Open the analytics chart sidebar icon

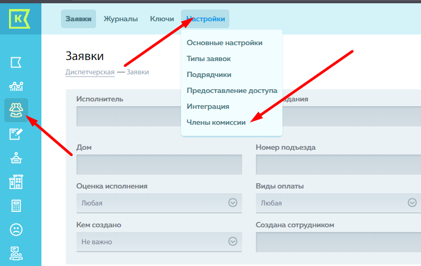coord(16,87)
